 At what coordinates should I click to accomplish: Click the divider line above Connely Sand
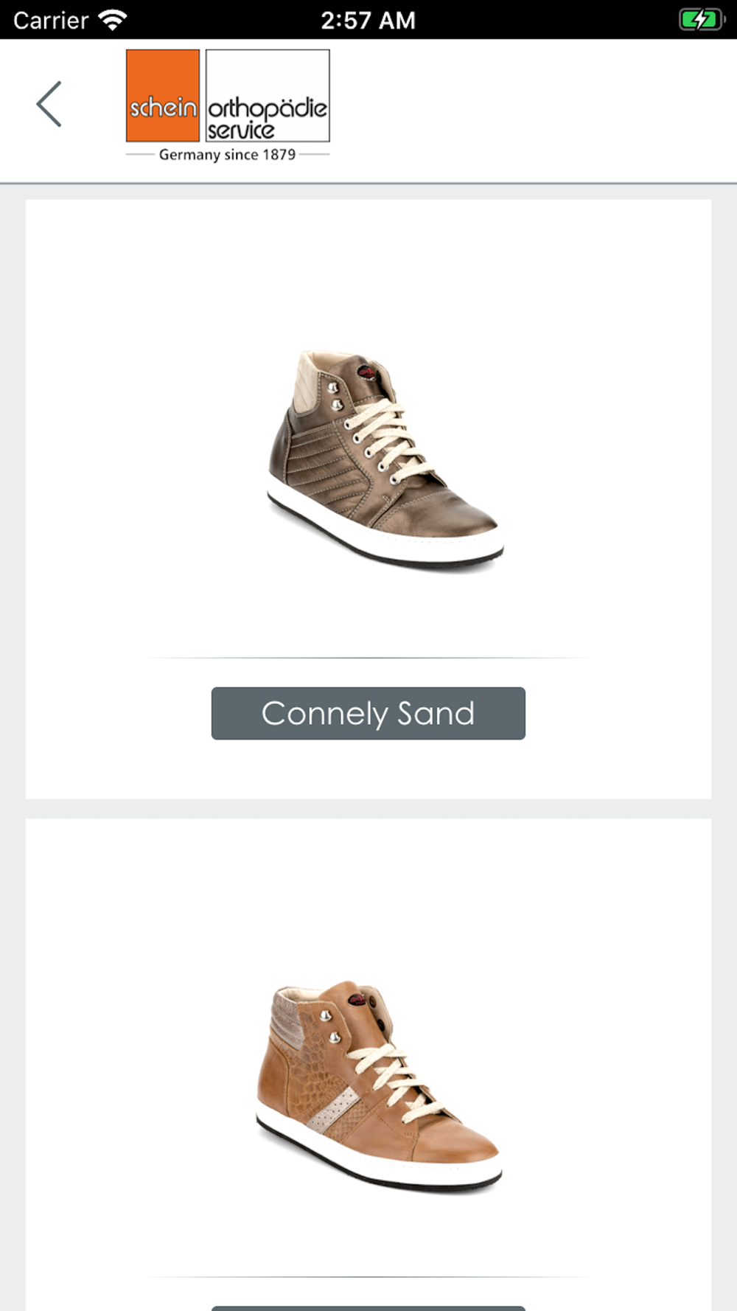(x=368, y=657)
